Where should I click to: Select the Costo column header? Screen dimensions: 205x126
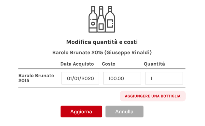pos(109,64)
